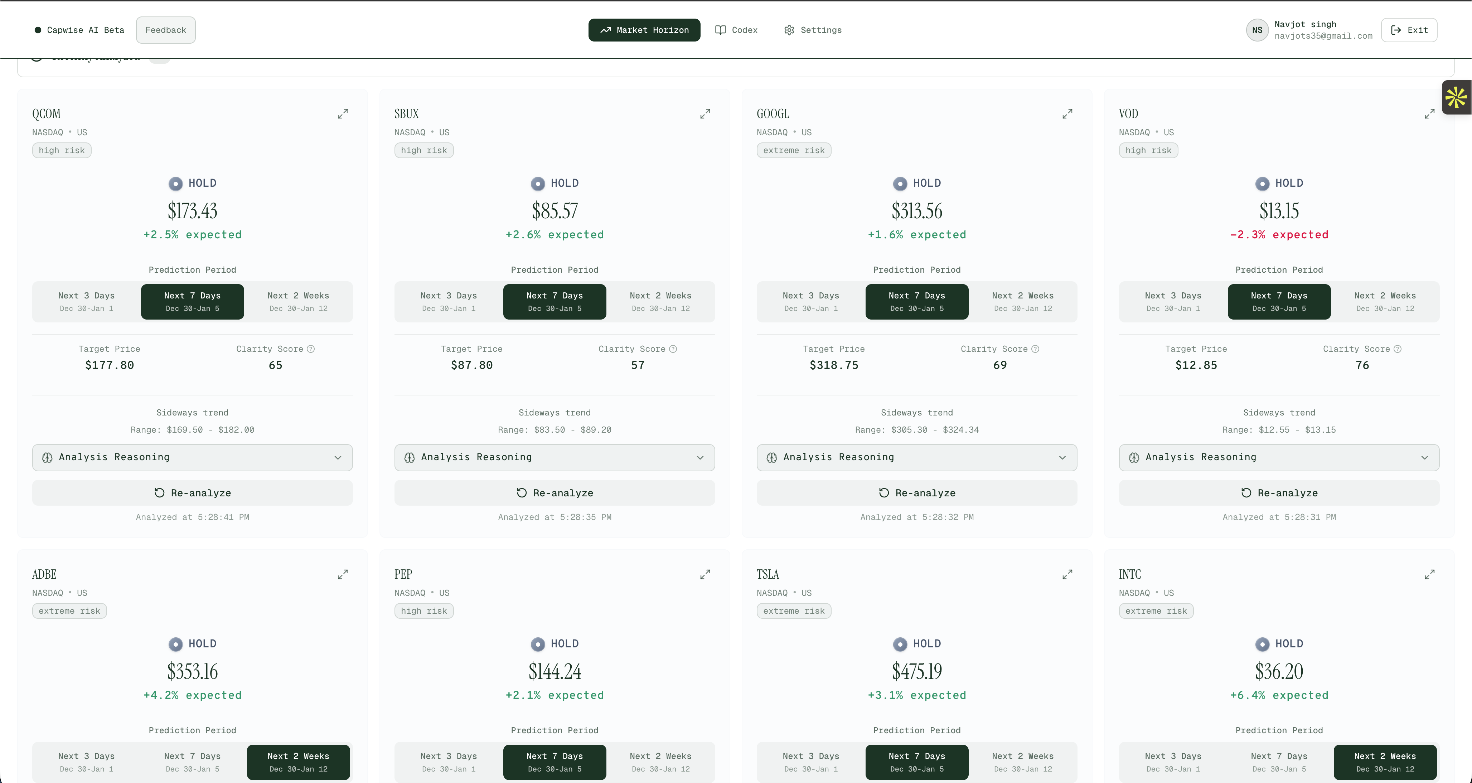Select Next 2 Weeks on SBUX card
Image resolution: width=1472 pixels, height=783 pixels.
(x=660, y=302)
